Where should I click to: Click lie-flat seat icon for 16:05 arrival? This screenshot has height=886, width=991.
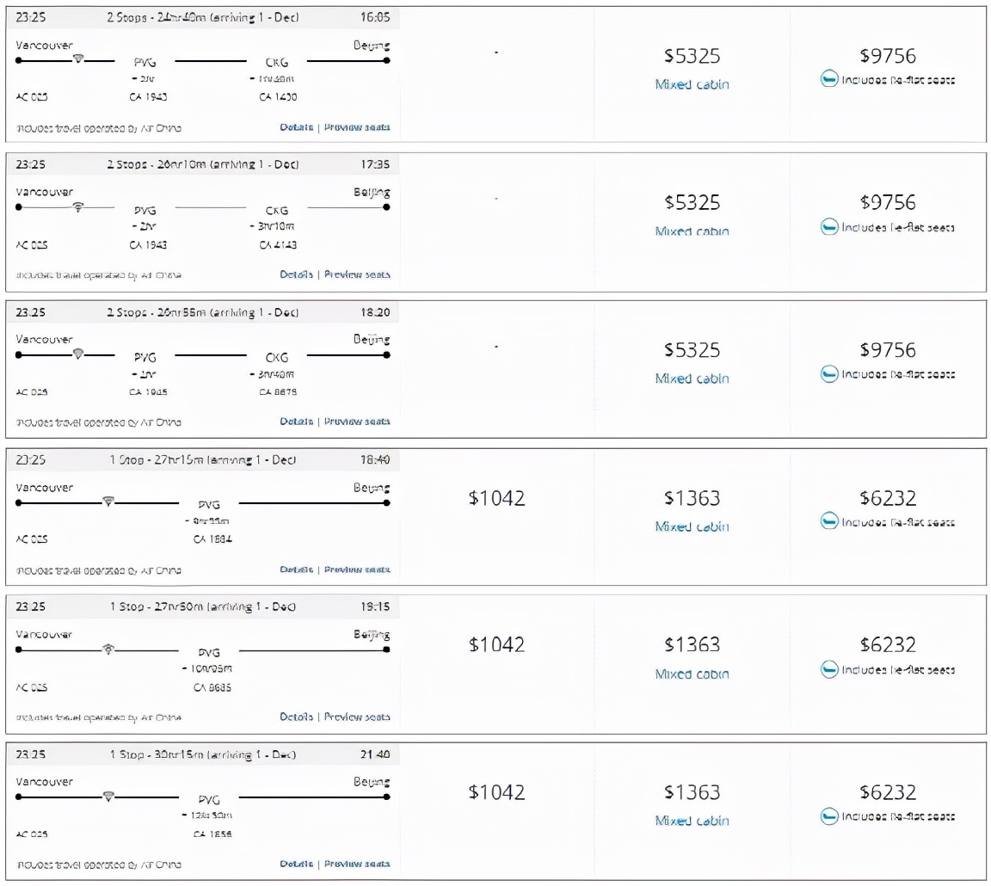pyautogui.click(x=828, y=81)
